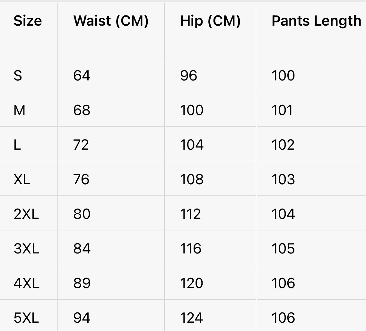Select the 4XL size row label

pyautogui.click(x=26, y=283)
